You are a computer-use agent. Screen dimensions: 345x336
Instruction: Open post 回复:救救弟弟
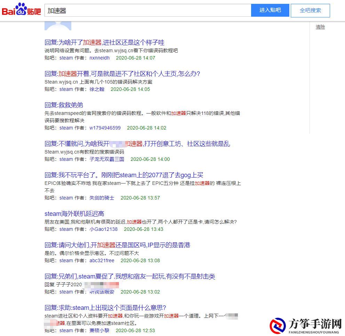64,105
